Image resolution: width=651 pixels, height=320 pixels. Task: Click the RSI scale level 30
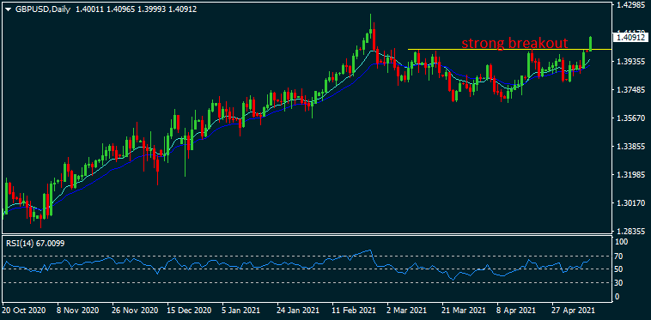(x=619, y=283)
